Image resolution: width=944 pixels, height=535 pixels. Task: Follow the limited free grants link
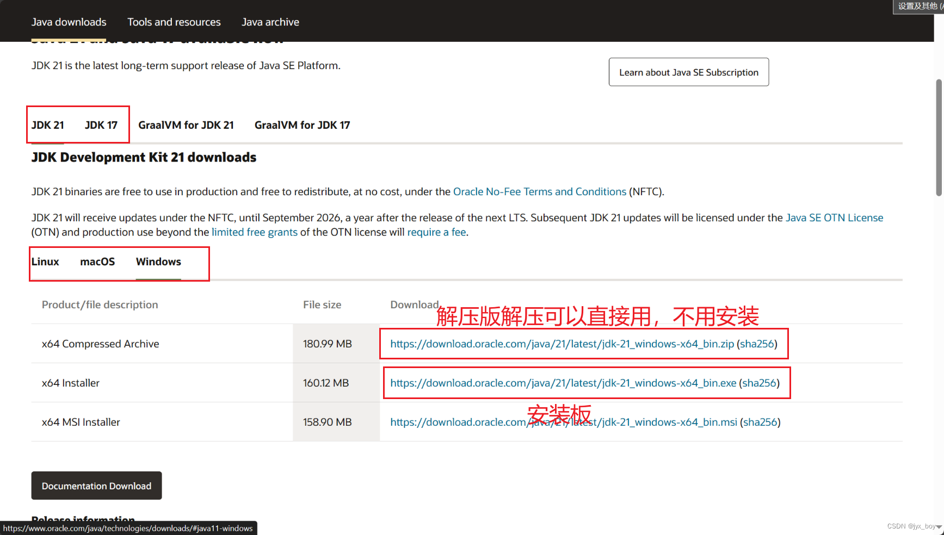(x=255, y=232)
